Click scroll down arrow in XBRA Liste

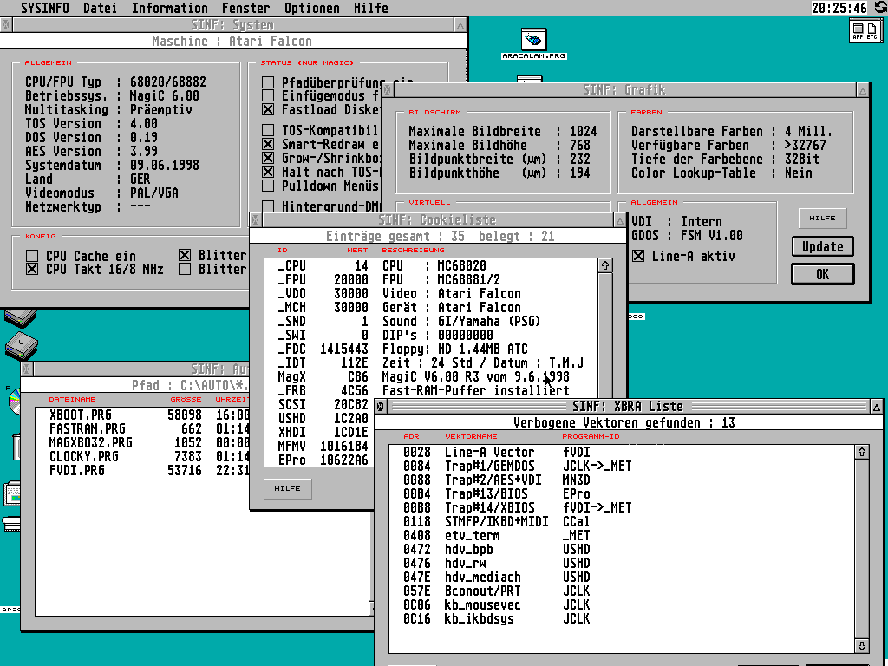click(861, 645)
